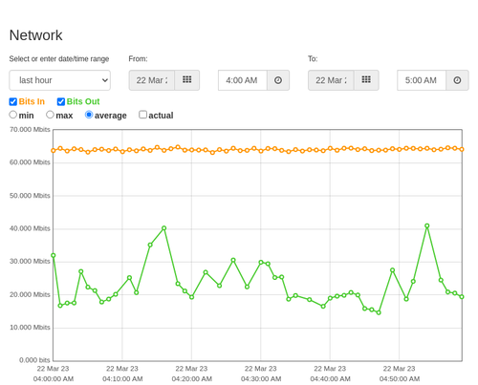
Task: Click the last green Bits Out data point
Action: pyautogui.click(x=462, y=297)
